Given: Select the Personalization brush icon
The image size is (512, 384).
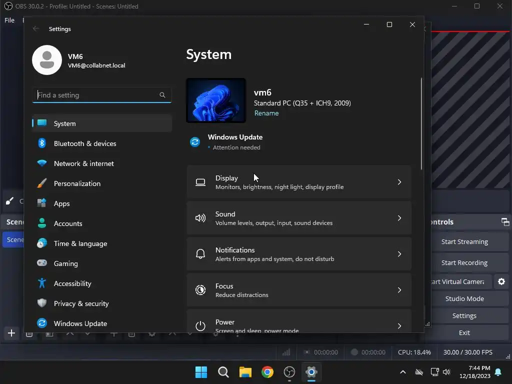Looking at the screenshot, I should [x=42, y=183].
